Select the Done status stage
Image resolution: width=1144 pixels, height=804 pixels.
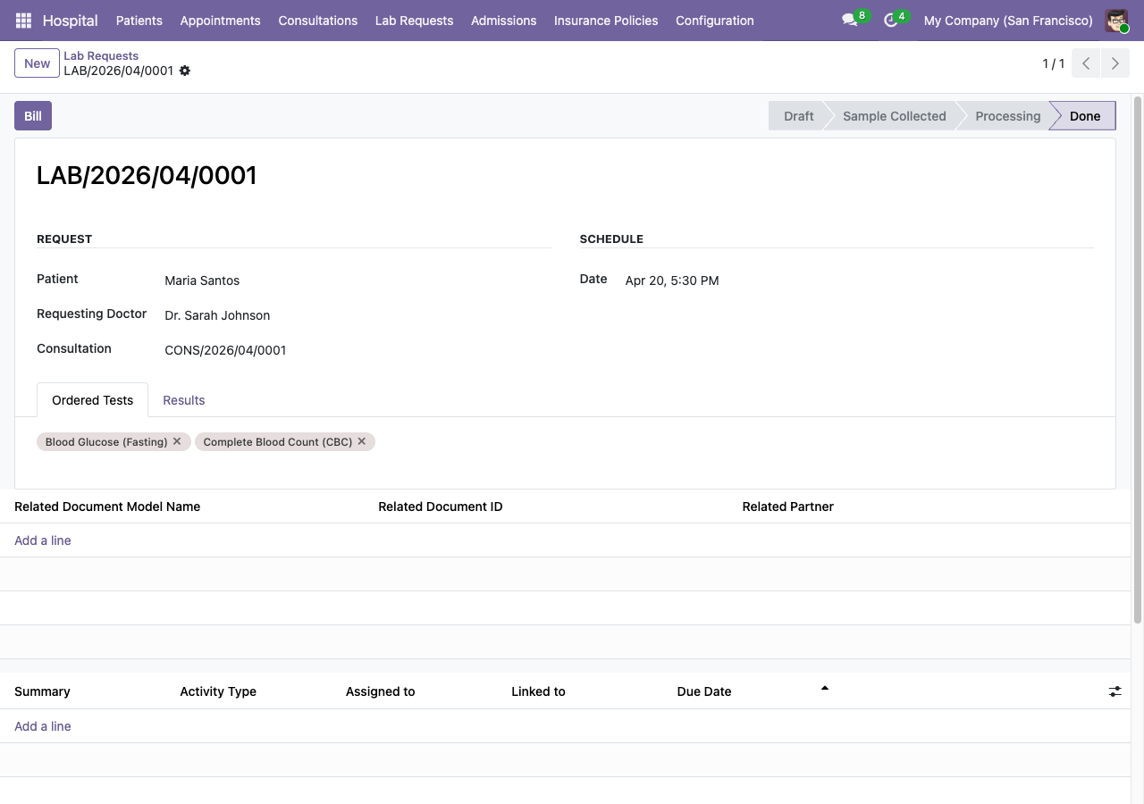tap(1085, 116)
